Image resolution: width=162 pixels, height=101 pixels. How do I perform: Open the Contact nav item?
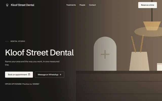[x=92, y=5]
